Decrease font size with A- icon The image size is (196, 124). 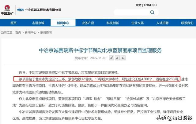(123, 58)
